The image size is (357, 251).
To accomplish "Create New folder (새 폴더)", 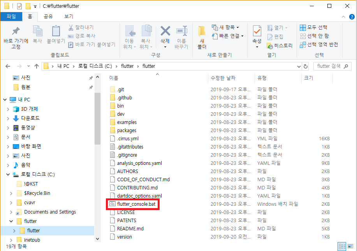I will point(202,37).
